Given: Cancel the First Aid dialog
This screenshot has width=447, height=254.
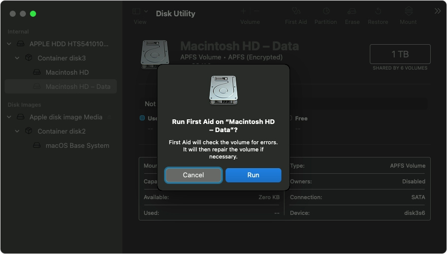Looking at the screenshot, I should (193, 175).
